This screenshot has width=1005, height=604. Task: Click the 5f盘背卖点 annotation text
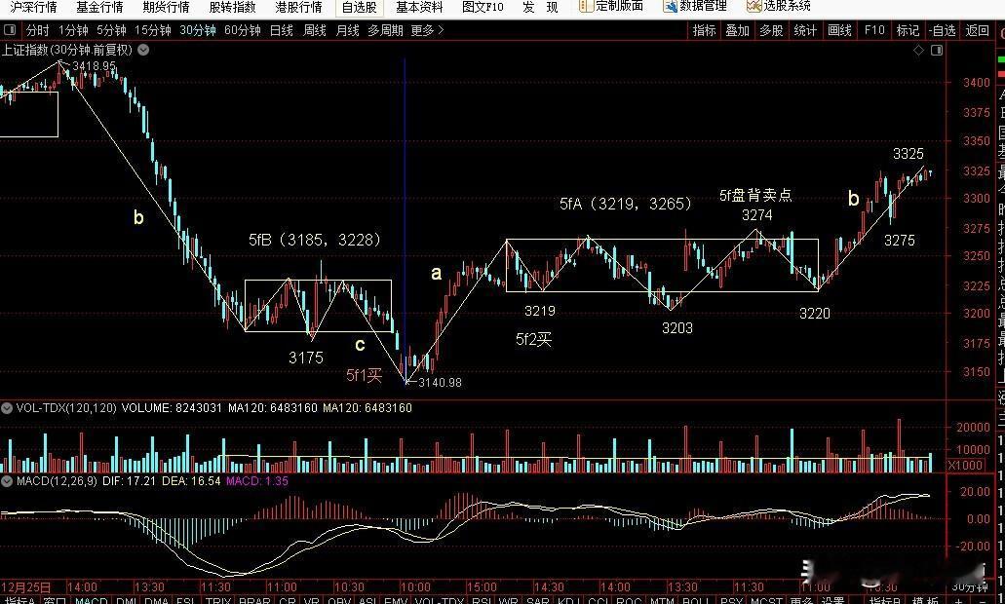tap(755, 196)
